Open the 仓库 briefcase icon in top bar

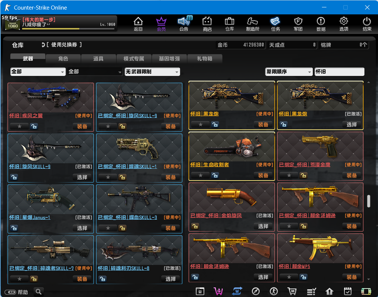229,24
